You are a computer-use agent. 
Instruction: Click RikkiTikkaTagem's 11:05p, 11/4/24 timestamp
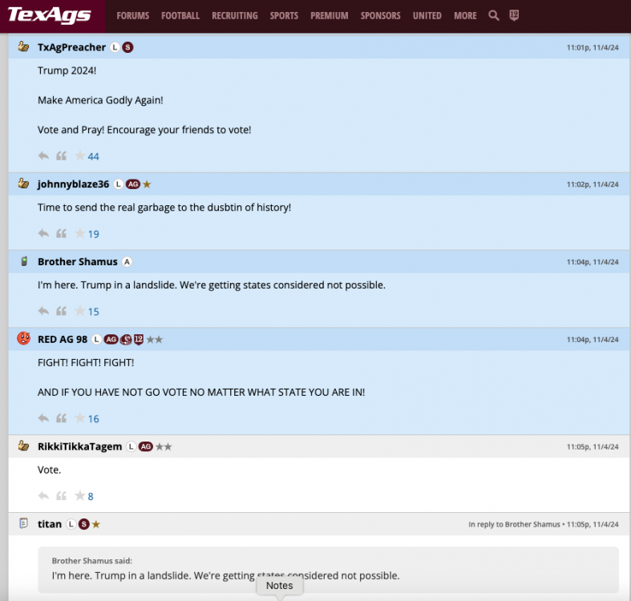[x=593, y=446]
